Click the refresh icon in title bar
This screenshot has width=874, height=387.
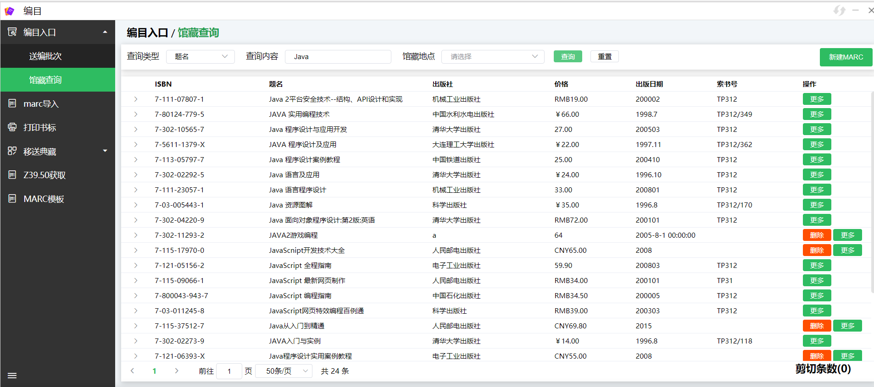(839, 10)
